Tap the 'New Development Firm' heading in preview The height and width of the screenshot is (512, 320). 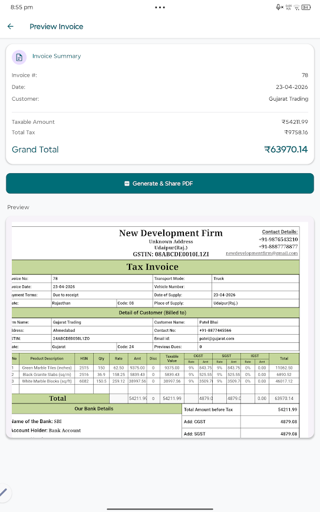[x=171, y=233]
